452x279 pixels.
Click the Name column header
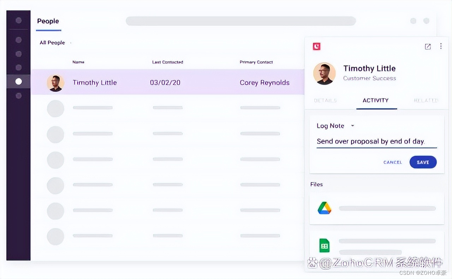(78, 62)
